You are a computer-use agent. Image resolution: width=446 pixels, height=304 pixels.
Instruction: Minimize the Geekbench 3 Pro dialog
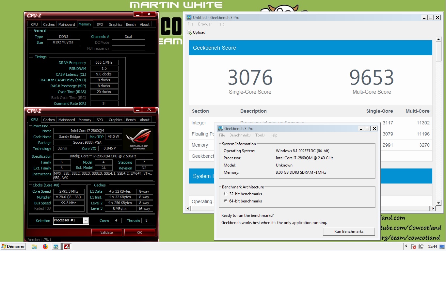[x=361, y=129]
